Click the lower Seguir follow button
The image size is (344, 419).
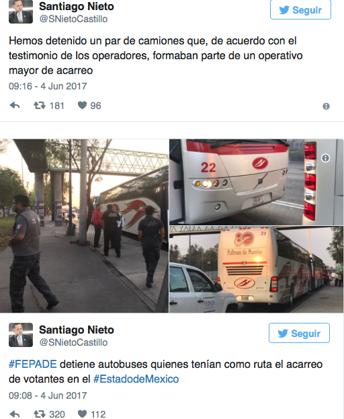(299, 333)
